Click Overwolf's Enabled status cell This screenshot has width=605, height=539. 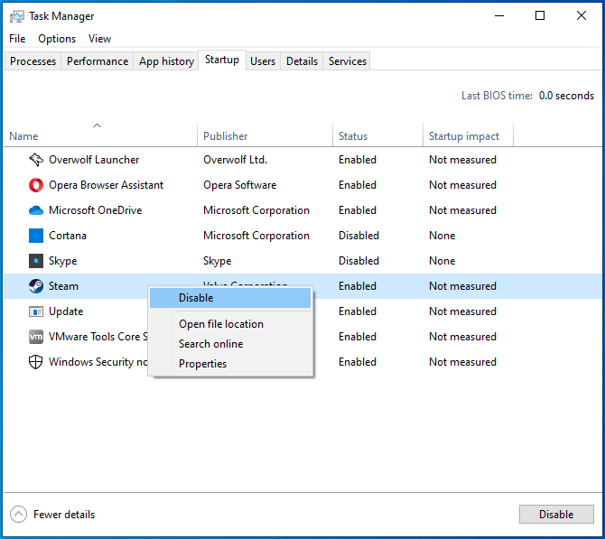click(358, 160)
